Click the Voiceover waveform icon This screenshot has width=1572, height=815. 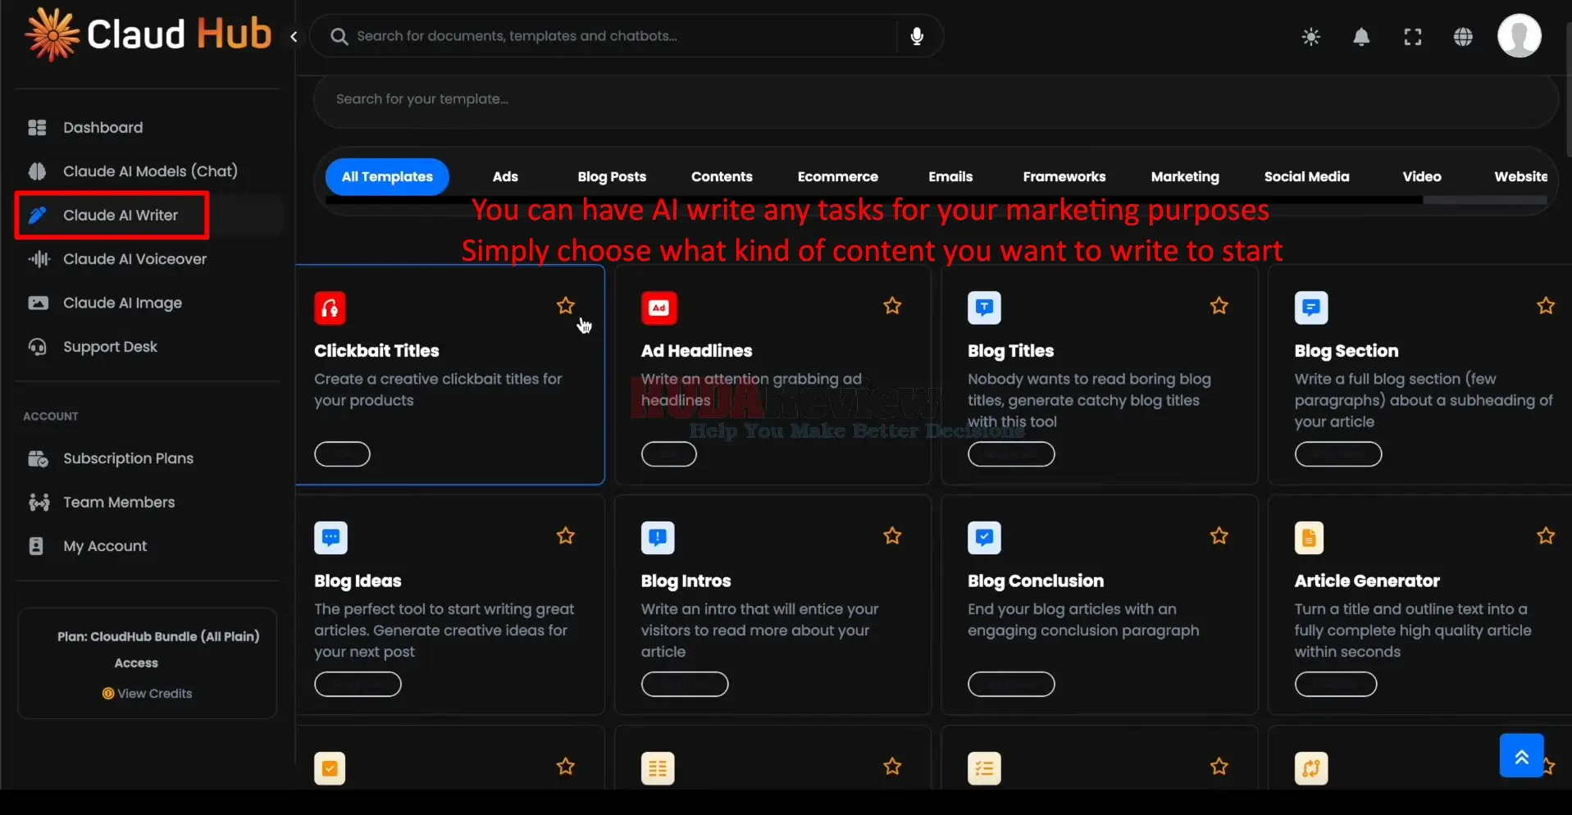39,259
